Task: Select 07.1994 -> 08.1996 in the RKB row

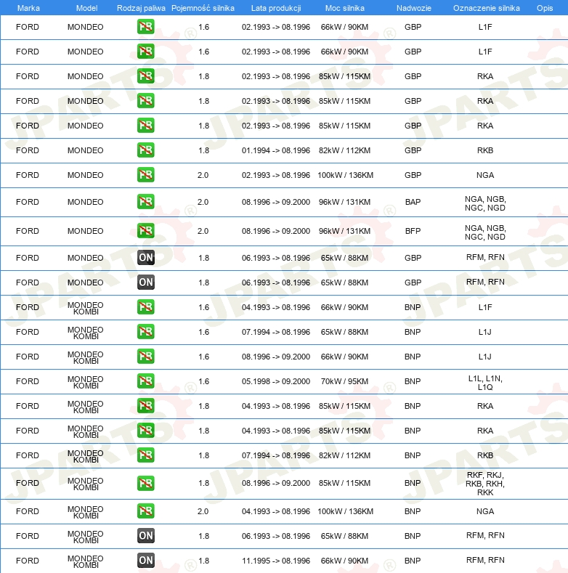Action: pos(276,455)
